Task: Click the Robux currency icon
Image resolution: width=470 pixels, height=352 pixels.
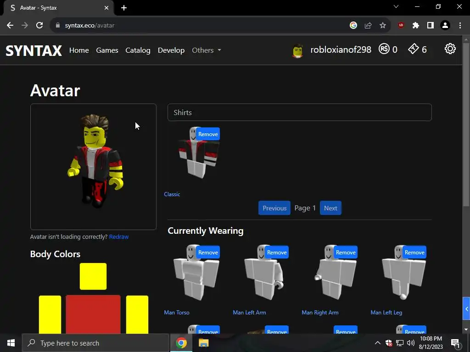Action: click(x=384, y=49)
